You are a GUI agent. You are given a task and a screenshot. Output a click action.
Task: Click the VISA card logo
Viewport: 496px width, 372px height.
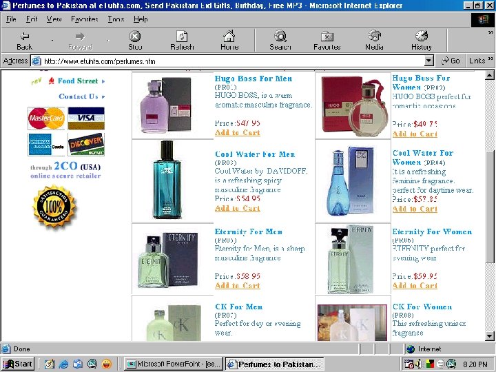pyautogui.click(x=86, y=118)
